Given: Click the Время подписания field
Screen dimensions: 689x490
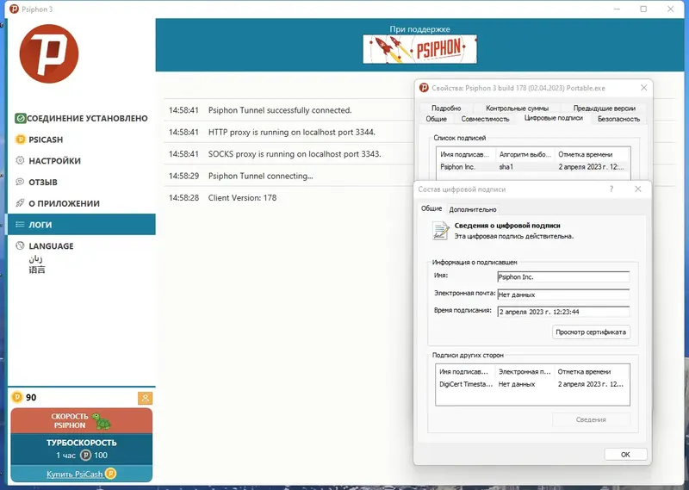Looking at the screenshot, I should [563, 312].
